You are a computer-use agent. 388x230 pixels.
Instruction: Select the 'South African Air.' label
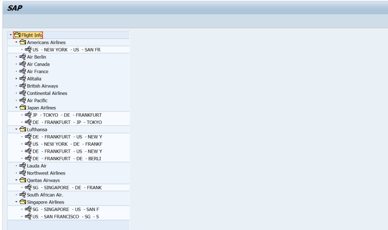pos(45,195)
